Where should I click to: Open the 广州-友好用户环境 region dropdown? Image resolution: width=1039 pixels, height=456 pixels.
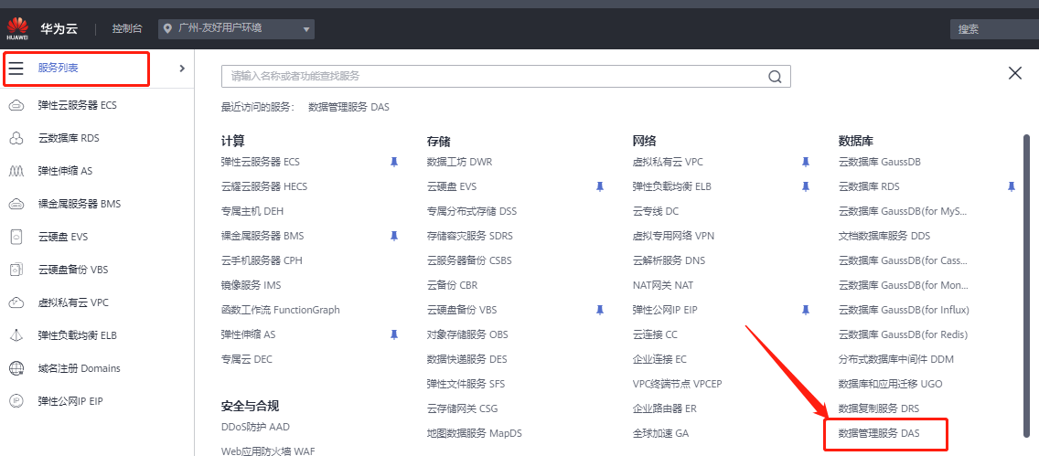(237, 28)
